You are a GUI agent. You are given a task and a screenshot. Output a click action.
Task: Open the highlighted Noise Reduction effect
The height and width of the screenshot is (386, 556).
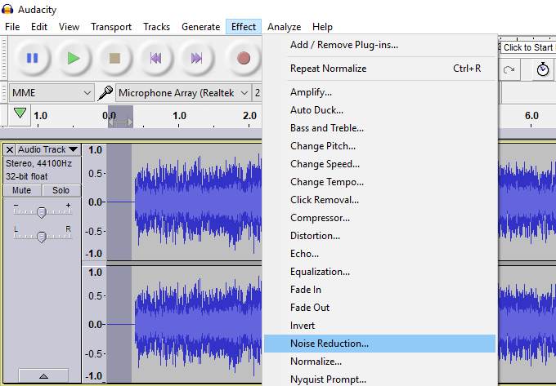(379, 344)
